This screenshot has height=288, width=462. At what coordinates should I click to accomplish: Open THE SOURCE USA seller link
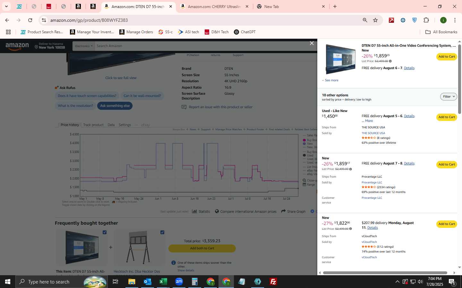pos(373,133)
